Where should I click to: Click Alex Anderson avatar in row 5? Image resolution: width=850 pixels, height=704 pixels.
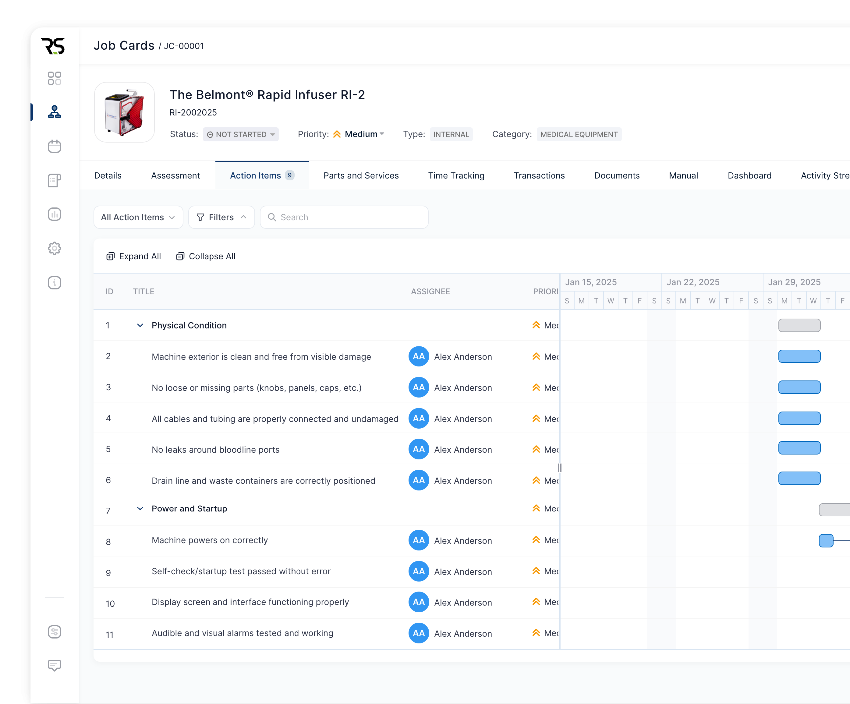(x=418, y=449)
